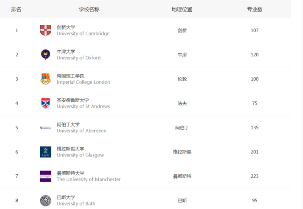Select the 牛津 location cell
This screenshot has height=209, width=303.
tap(182, 55)
